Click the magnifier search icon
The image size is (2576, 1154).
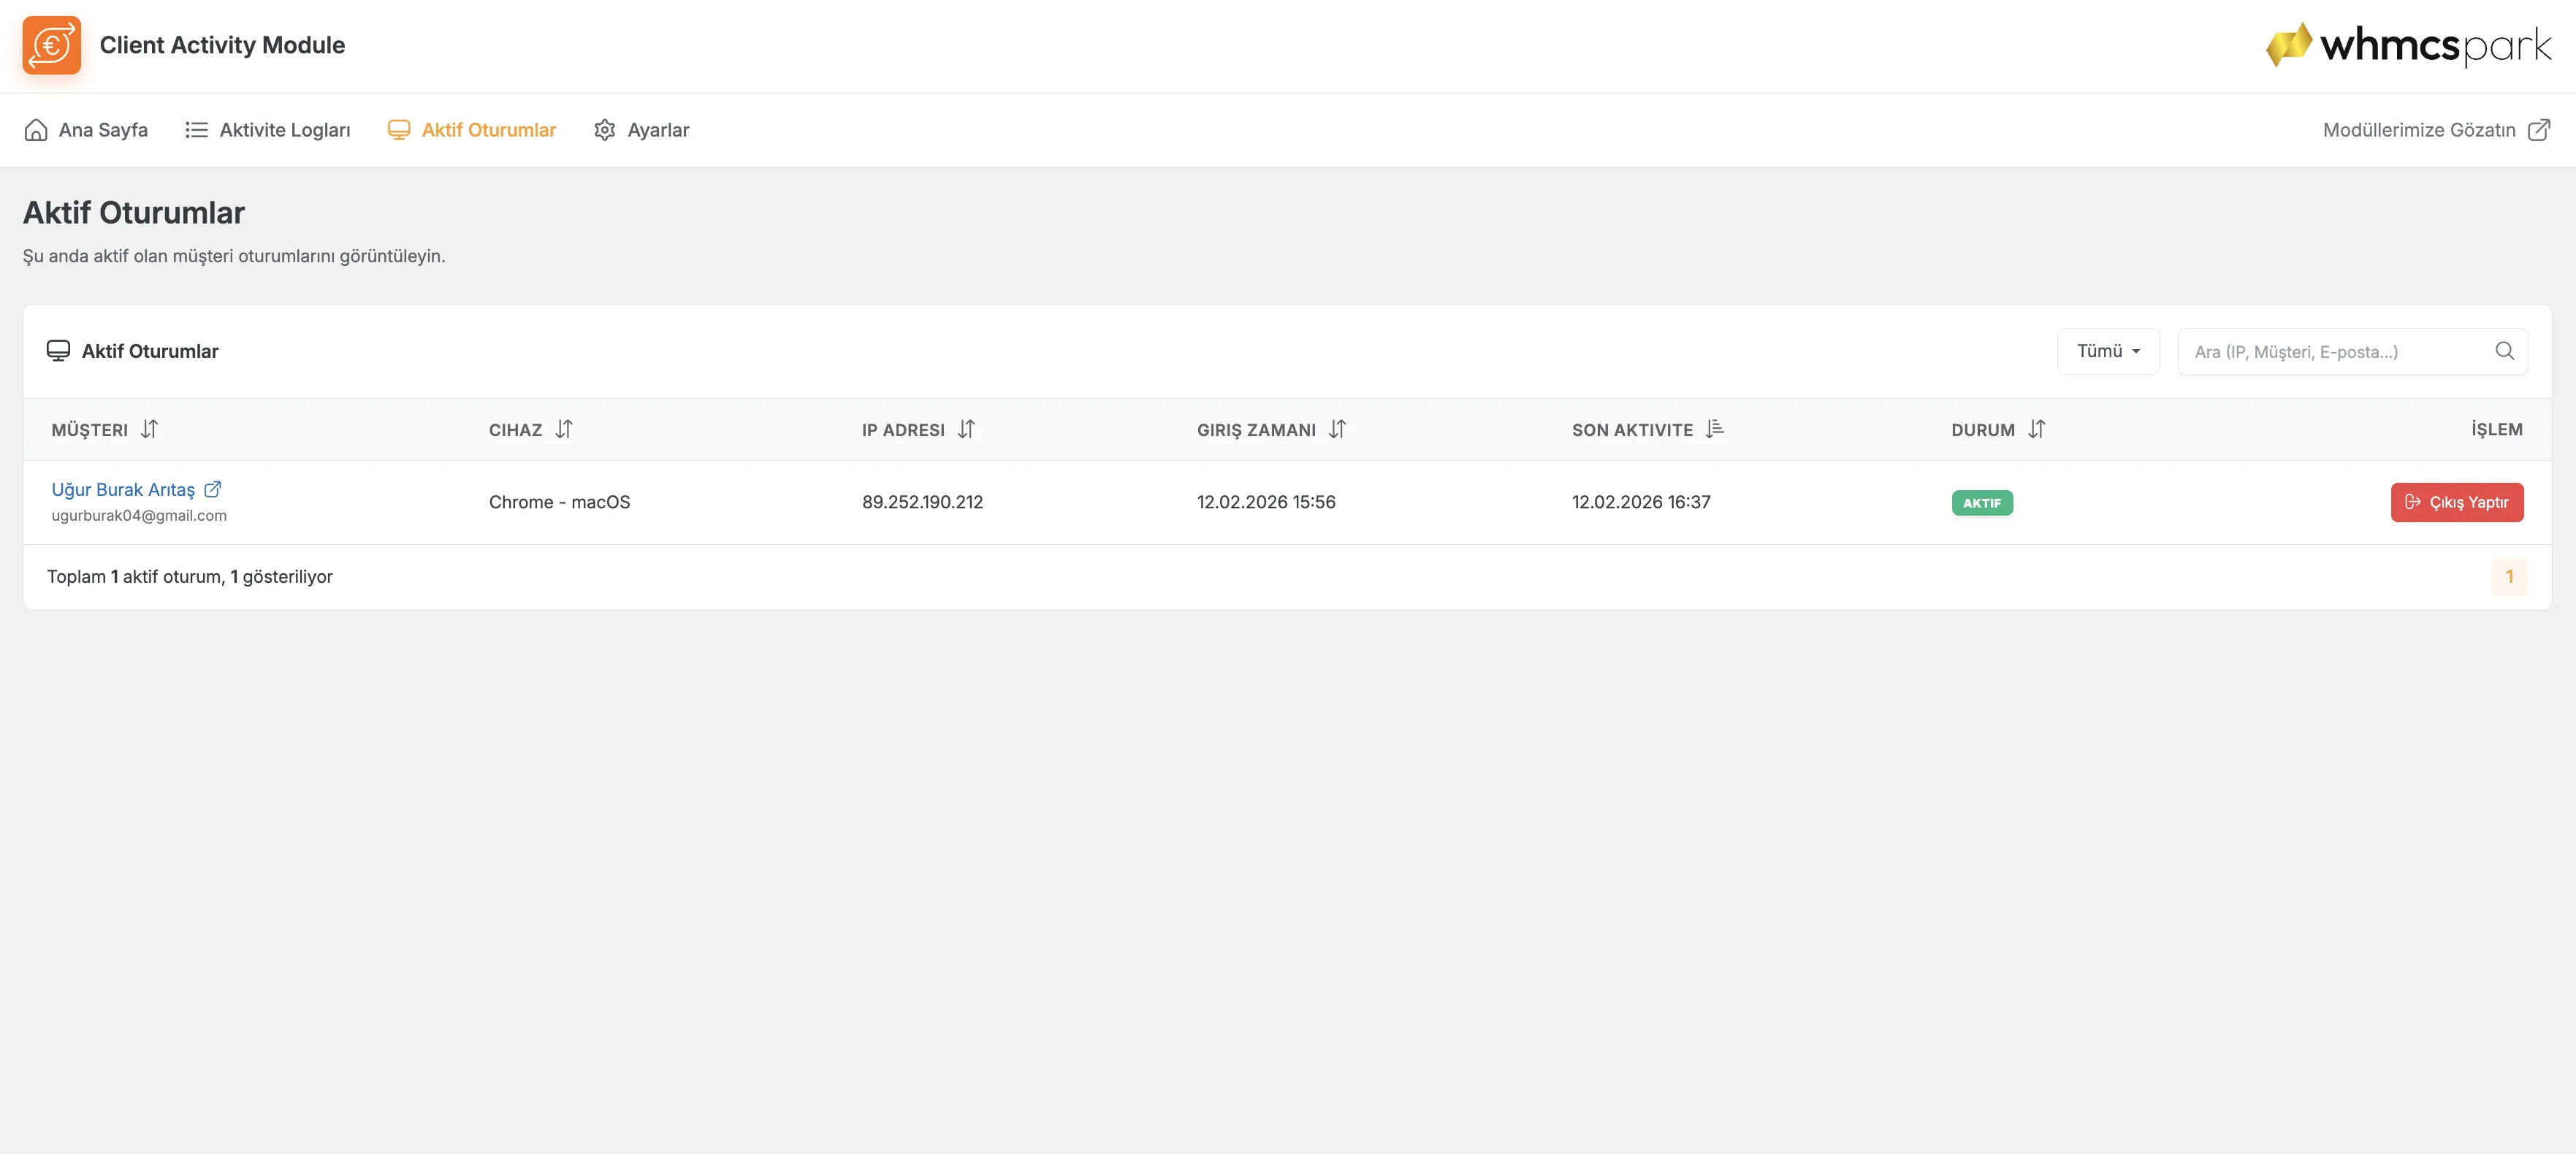[x=2504, y=351]
